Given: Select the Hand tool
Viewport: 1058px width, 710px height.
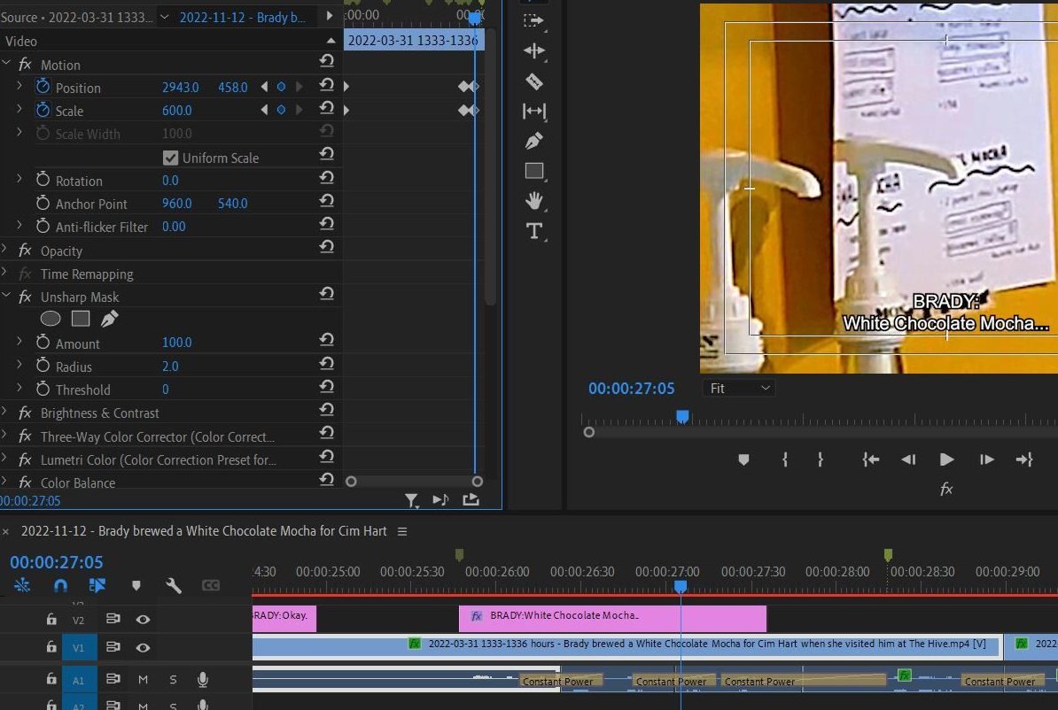Looking at the screenshot, I should tap(533, 200).
